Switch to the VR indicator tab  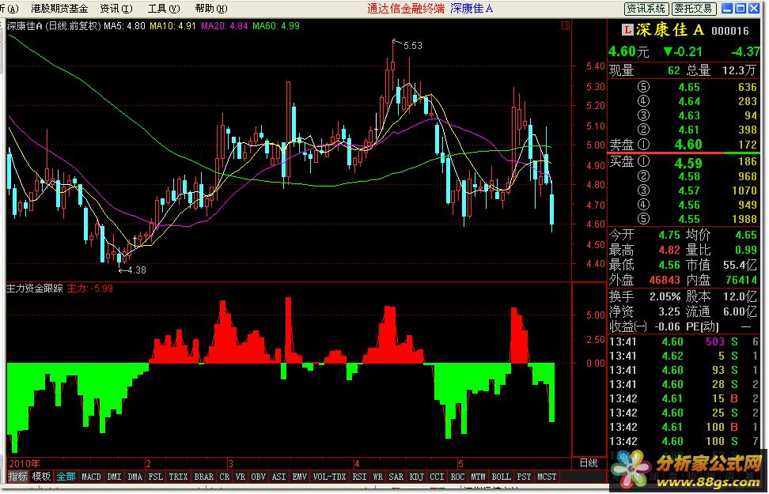(x=241, y=477)
